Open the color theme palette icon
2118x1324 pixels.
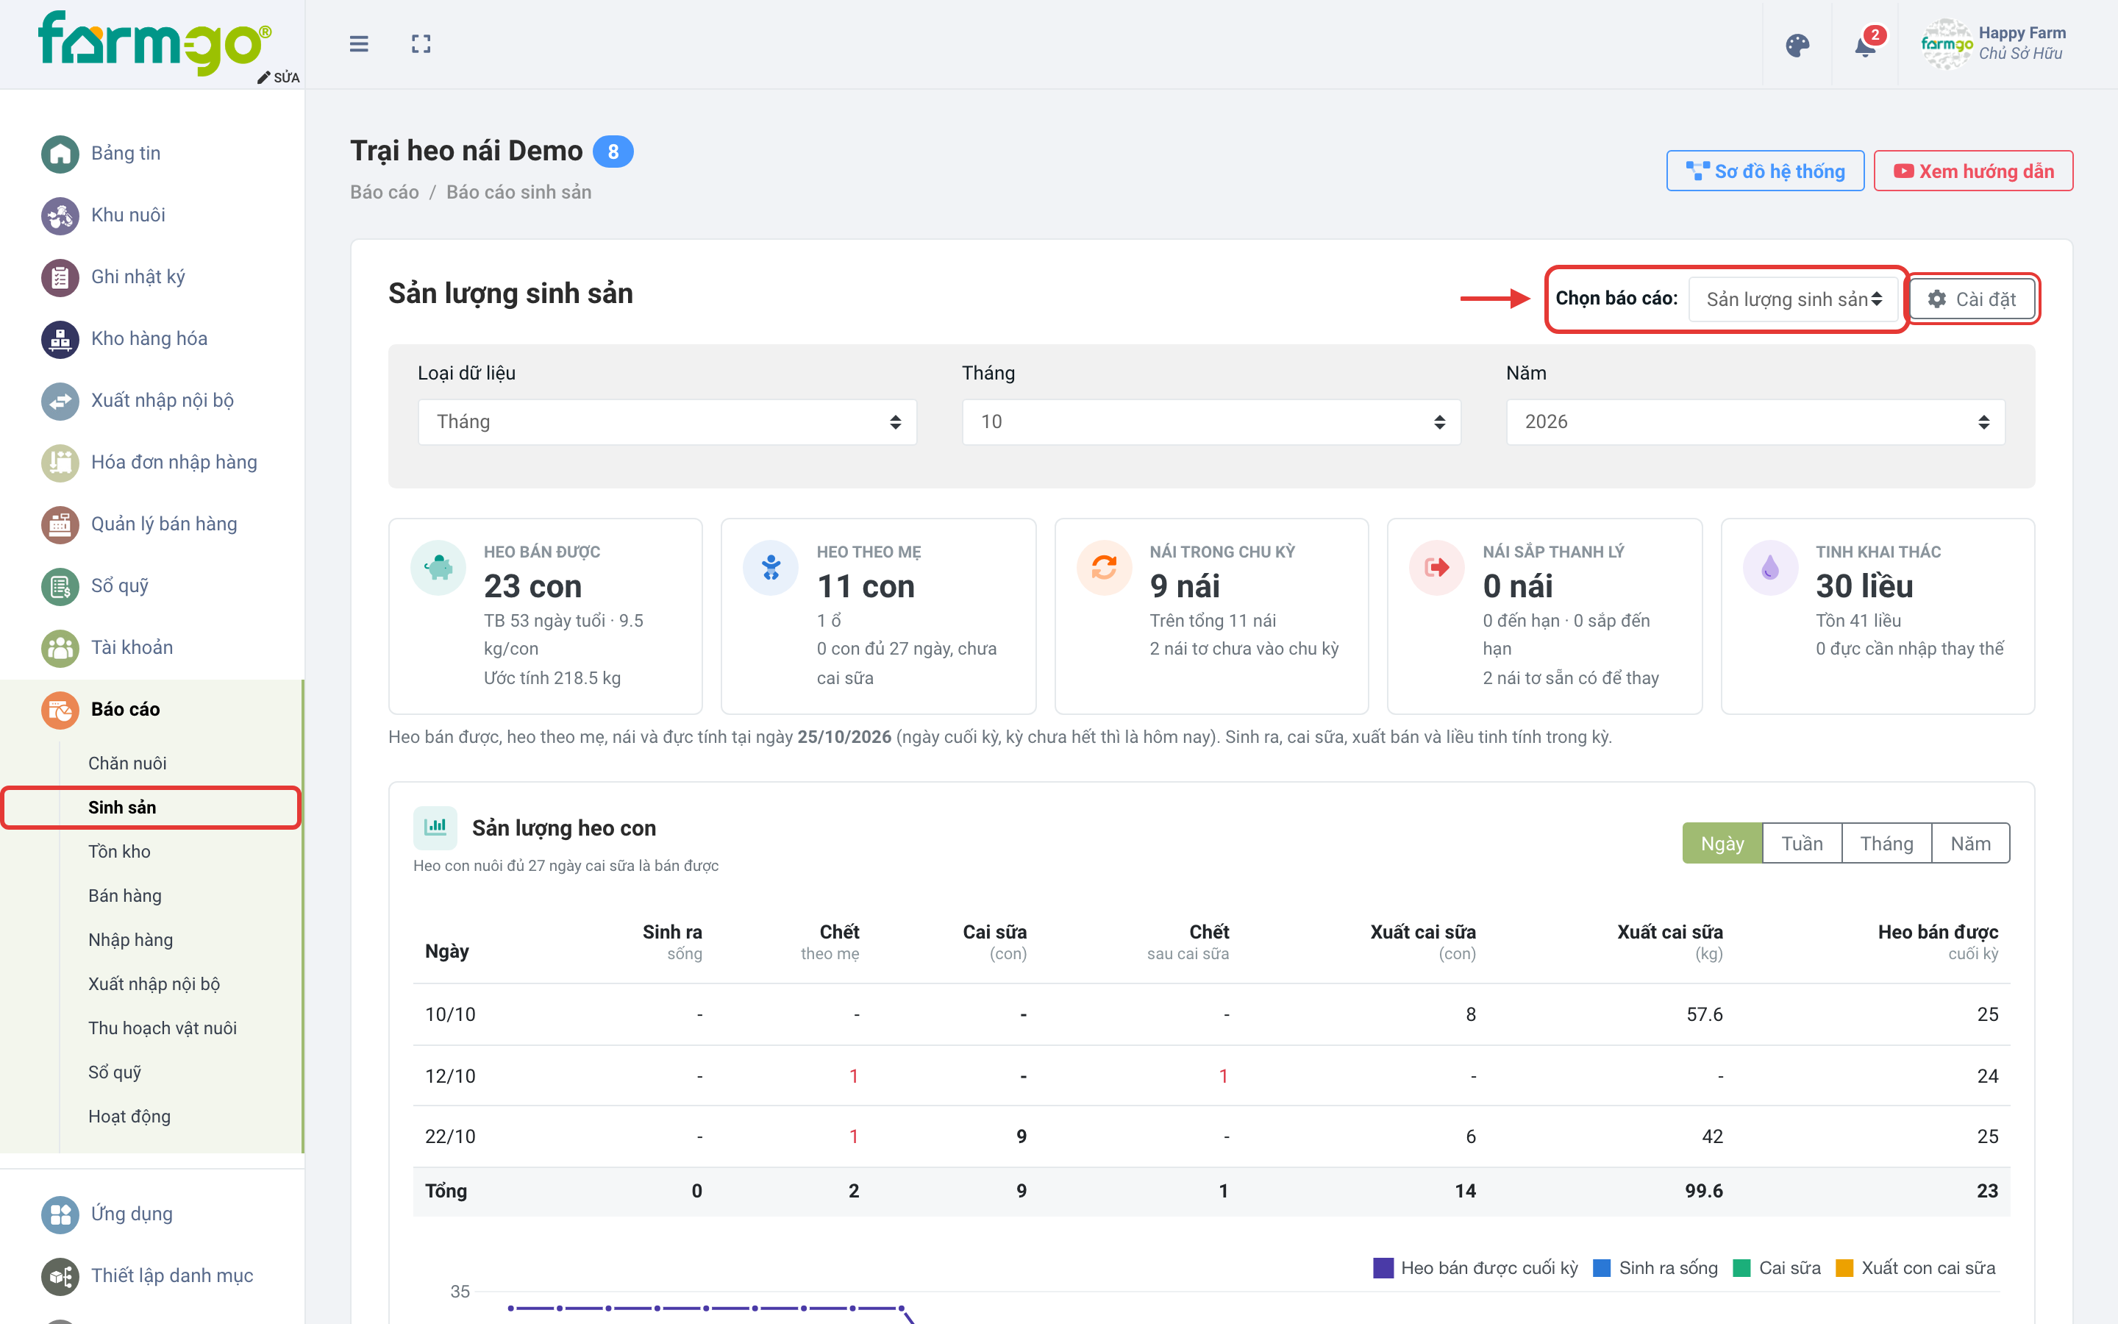click(x=1797, y=46)
